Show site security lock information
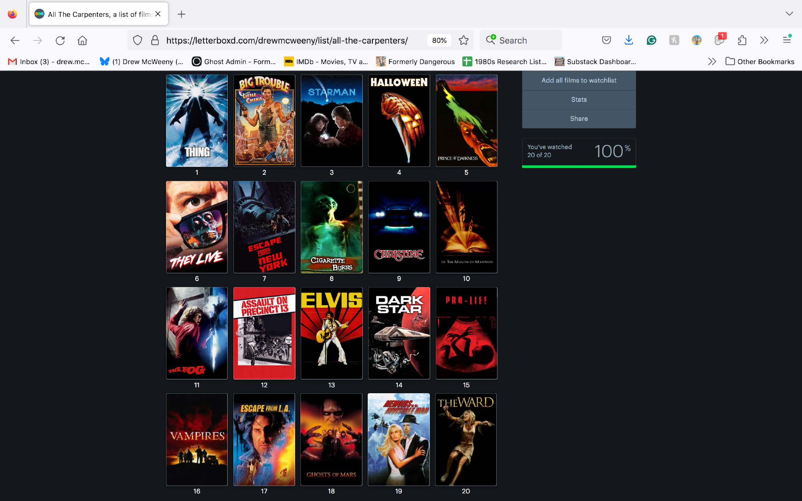 (x=155, y=40)
